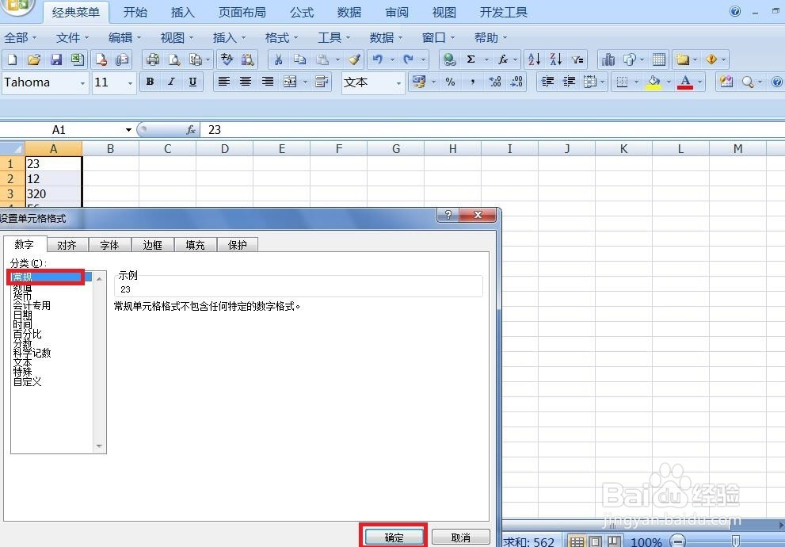Screen dimensions: 785x547
Task: Click the AutoSum icon on the toolbar
Action: 471,59
